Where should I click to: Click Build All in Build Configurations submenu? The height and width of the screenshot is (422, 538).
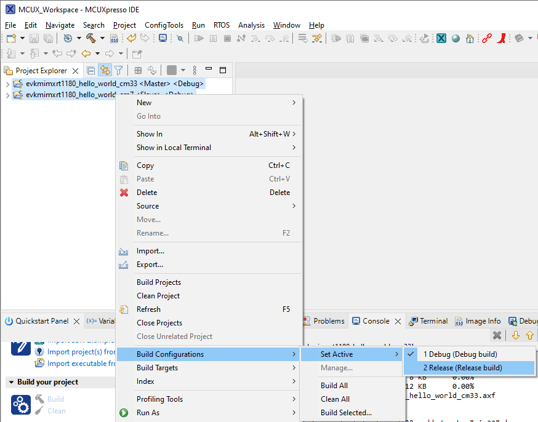click(334, 386)
